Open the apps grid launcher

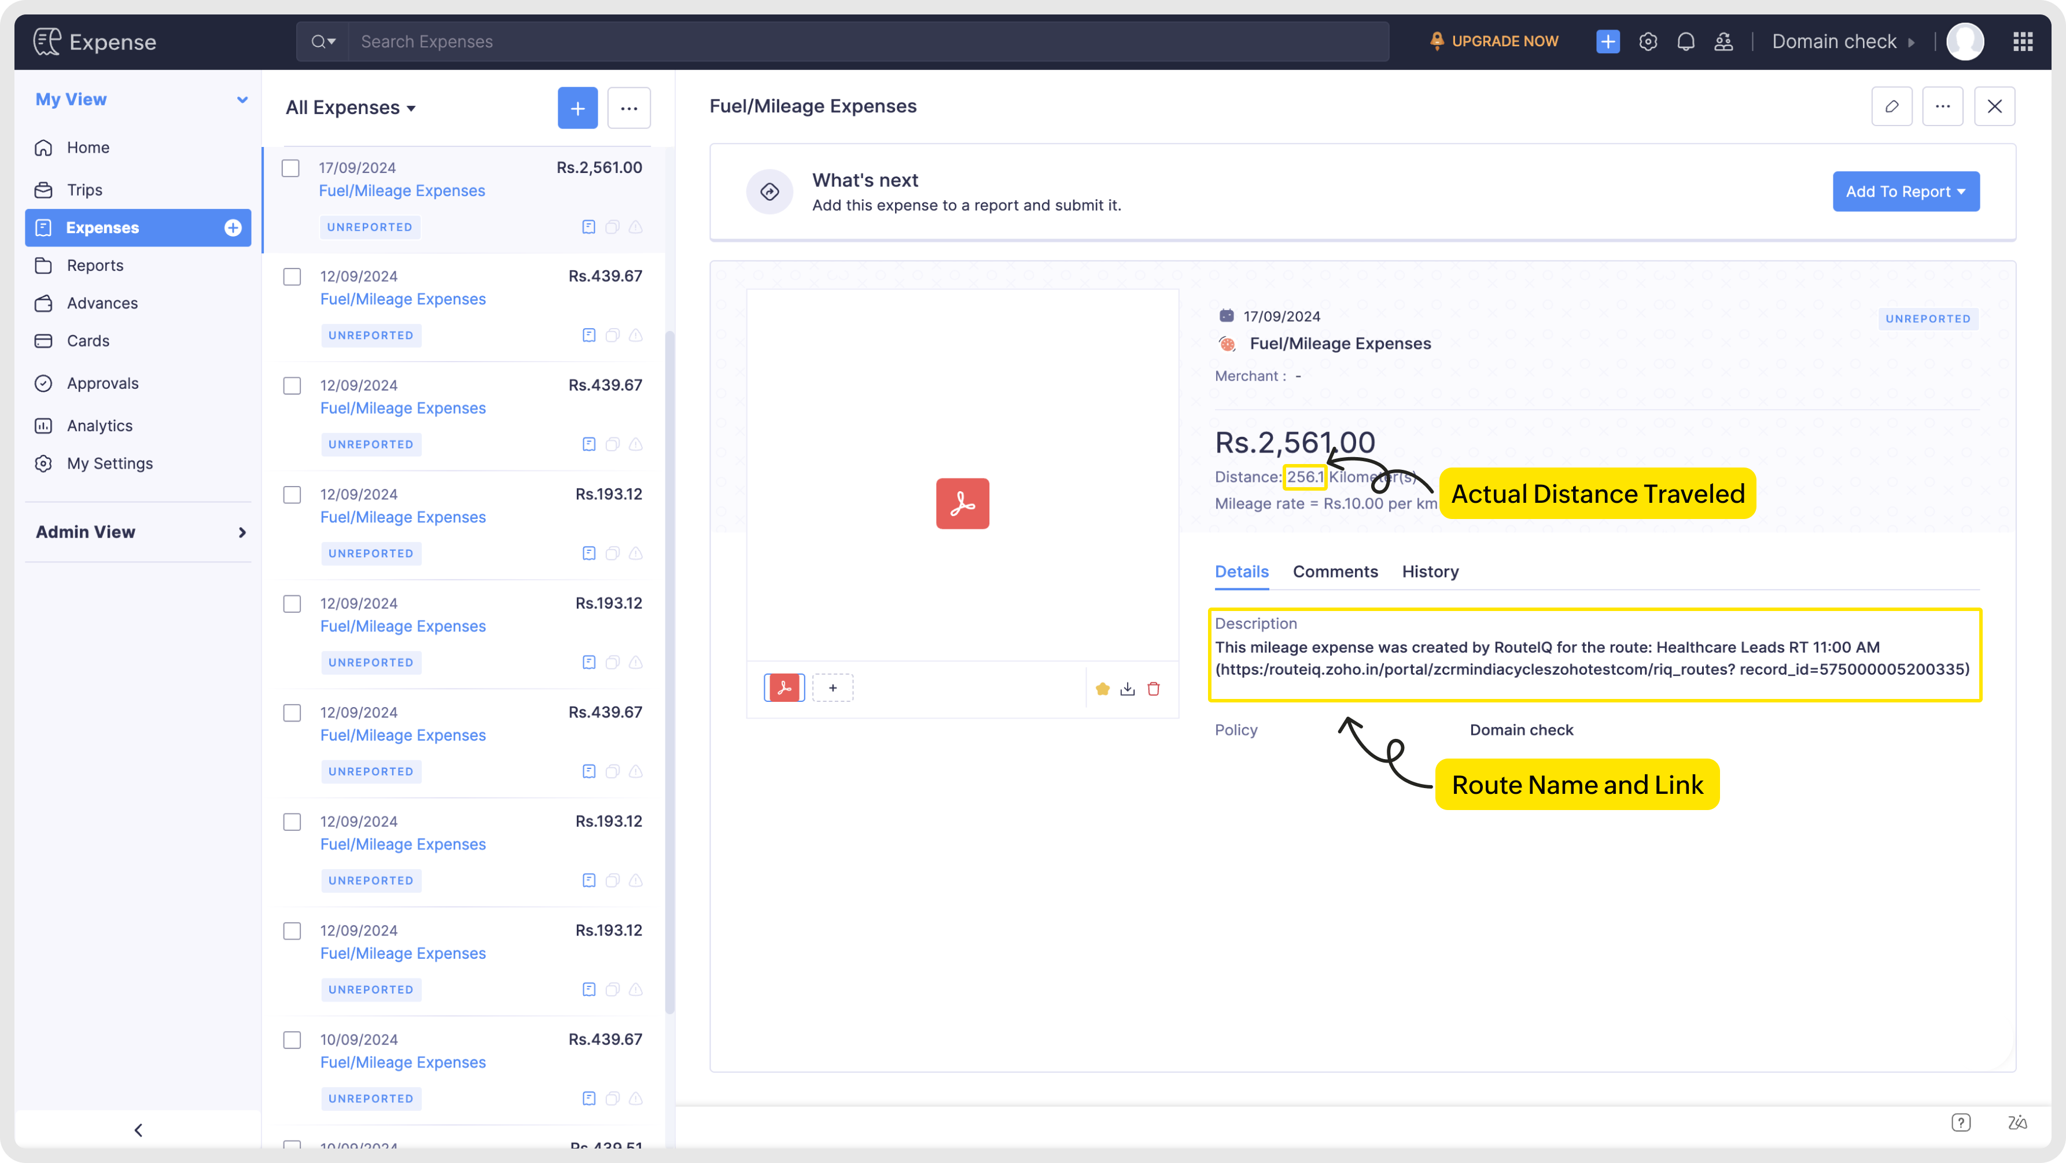point(2023,42)
